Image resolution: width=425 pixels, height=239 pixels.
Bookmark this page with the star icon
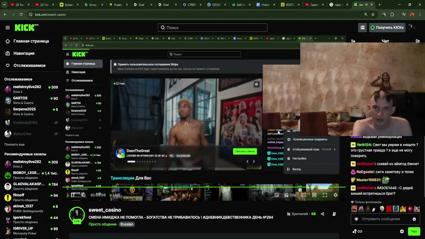click(373, 15)
